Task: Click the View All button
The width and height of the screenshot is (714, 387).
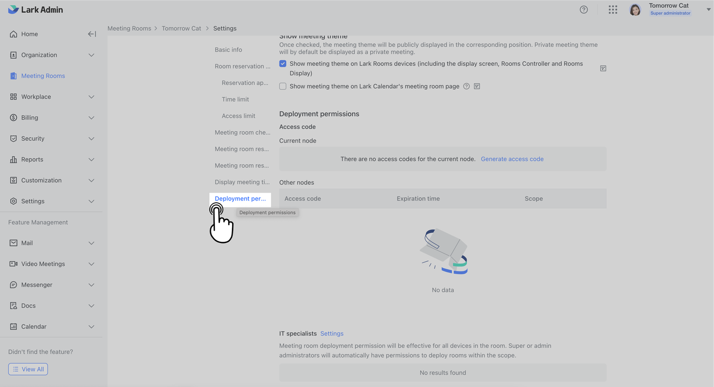Action: click(28, 369)
